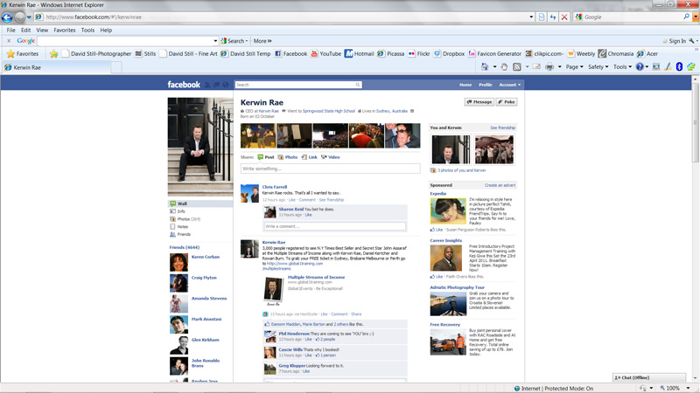This screenshot has height=393, width=700.
Task: Click the Facebook Search input box
Action: pos(295,85)
